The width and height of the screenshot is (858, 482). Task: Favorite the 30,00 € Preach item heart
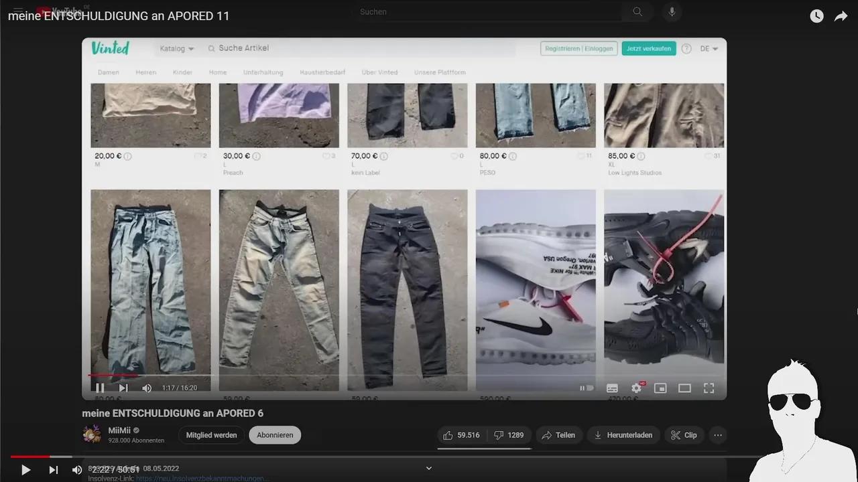[x=326, y=156]
